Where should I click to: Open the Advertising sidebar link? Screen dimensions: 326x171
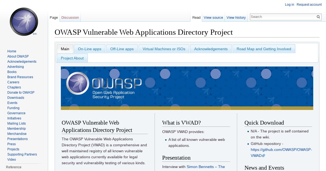(x=15, y=67)
